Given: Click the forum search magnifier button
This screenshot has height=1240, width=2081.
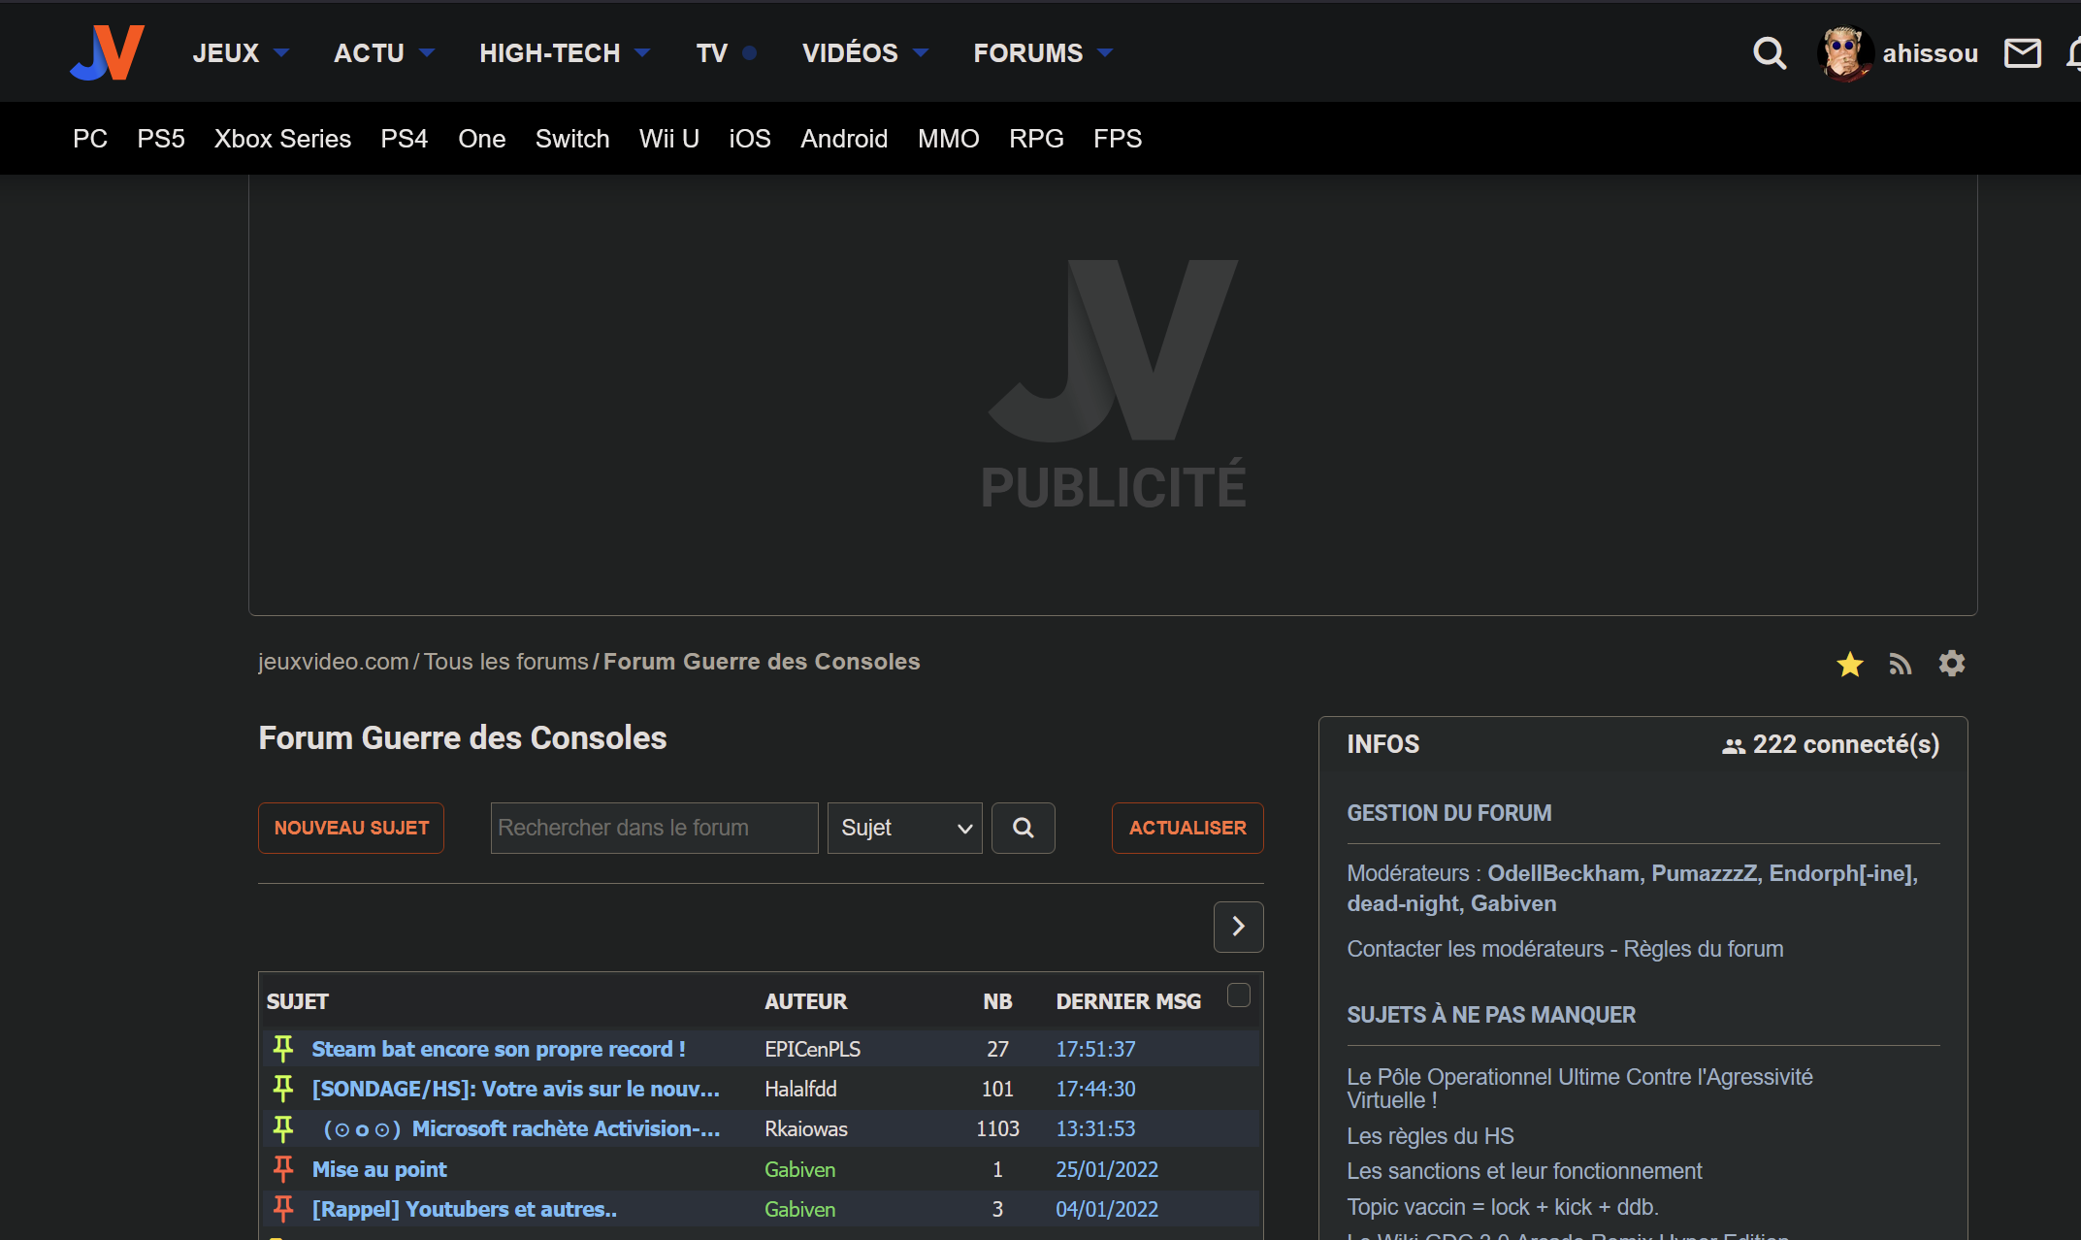Looking at the screenshot, I should click(x=1023, y=828).
